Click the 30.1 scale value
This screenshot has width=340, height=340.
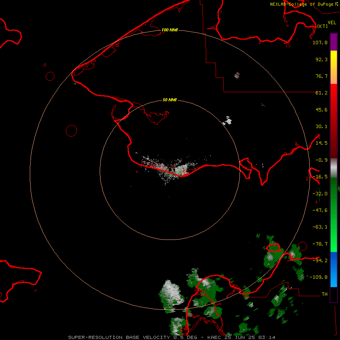pyautogui.click(x=321, y=127)
